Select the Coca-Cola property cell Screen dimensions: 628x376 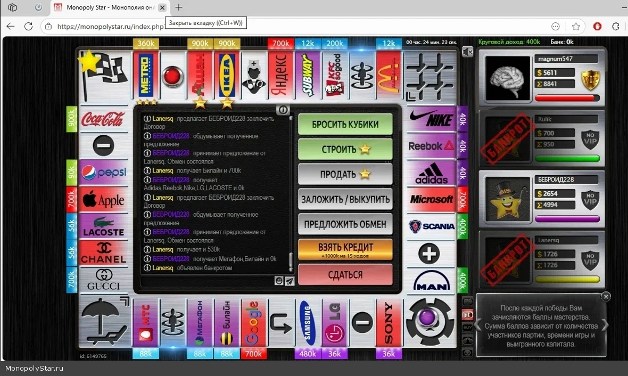[x=103, y=119]
